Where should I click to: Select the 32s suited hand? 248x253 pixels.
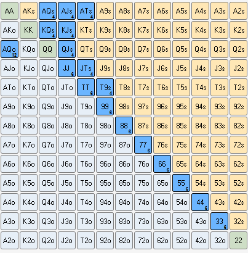[x=238, y=222]
